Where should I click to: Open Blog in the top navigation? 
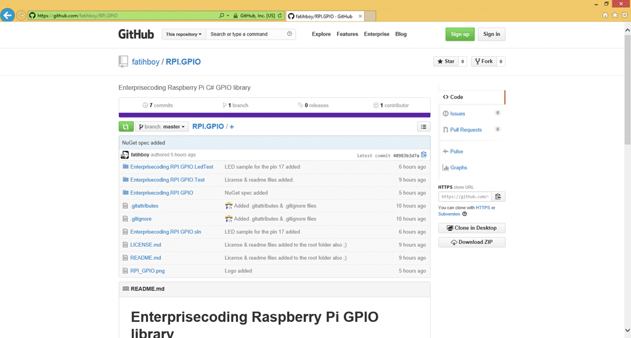pyautogui.click(x=401, y=34)
